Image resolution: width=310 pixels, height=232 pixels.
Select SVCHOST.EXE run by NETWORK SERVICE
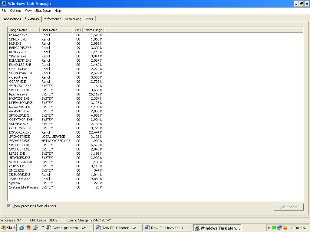56,141
